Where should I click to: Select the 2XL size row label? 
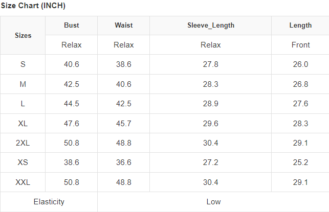tap(23, 143)
